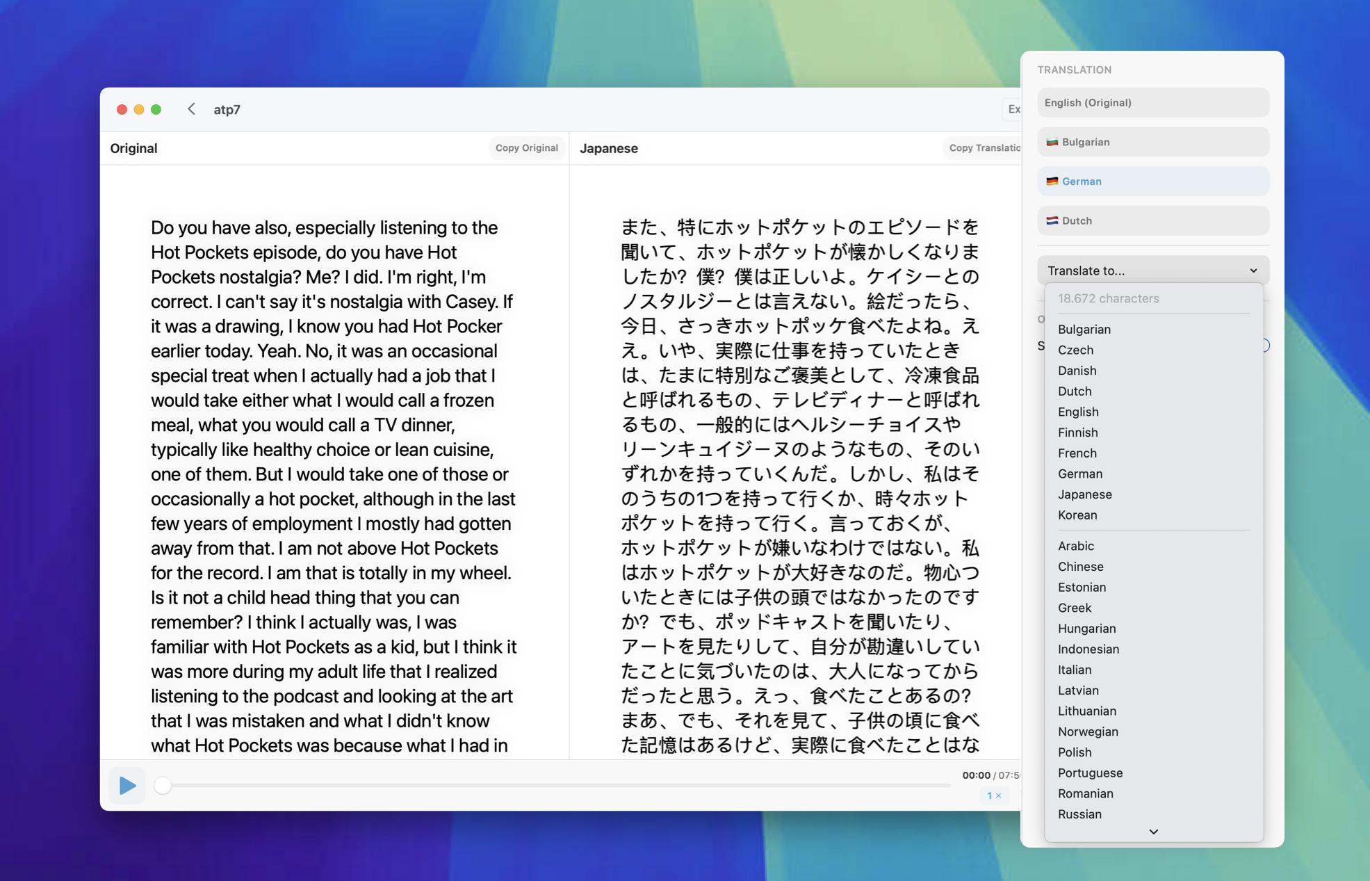This screenshot has width=1370, height=881.
Task: Choose Lithuanian from the language list
Action: pyautogui.click(x=1153, y=711)
